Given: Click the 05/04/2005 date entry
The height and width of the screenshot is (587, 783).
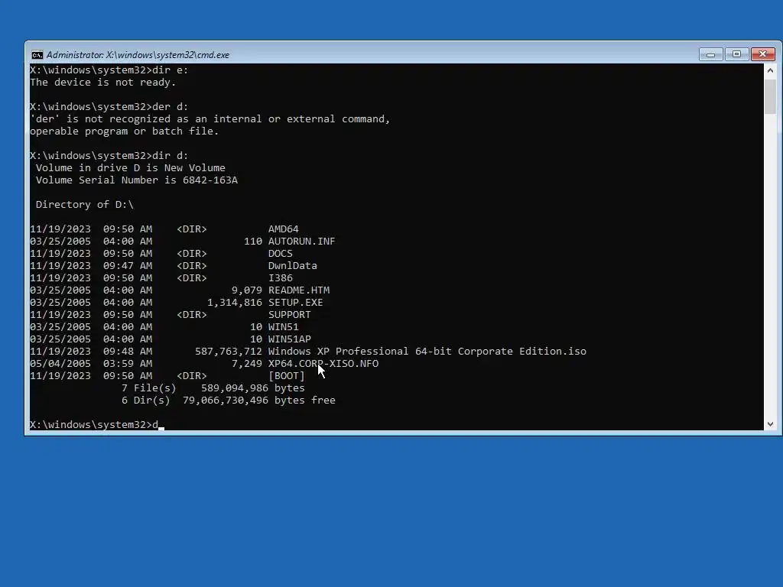Looking at the screenshot, I should 60,363.
